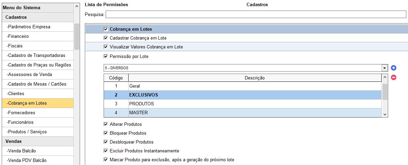This screenshot has width=408, height=165.
Task: Uncheck the Bloquear Produtos option
Action: click(106, 133)
